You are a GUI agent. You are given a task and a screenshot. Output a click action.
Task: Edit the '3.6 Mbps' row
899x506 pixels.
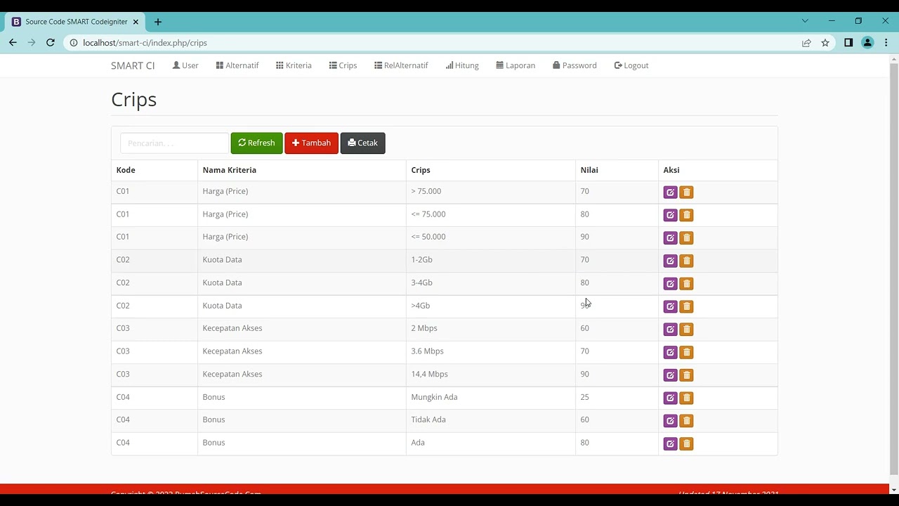670,352
